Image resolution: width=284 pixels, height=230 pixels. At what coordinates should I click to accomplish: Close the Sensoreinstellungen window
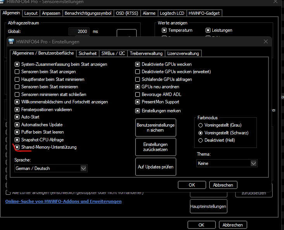click(x=275, y=2)
